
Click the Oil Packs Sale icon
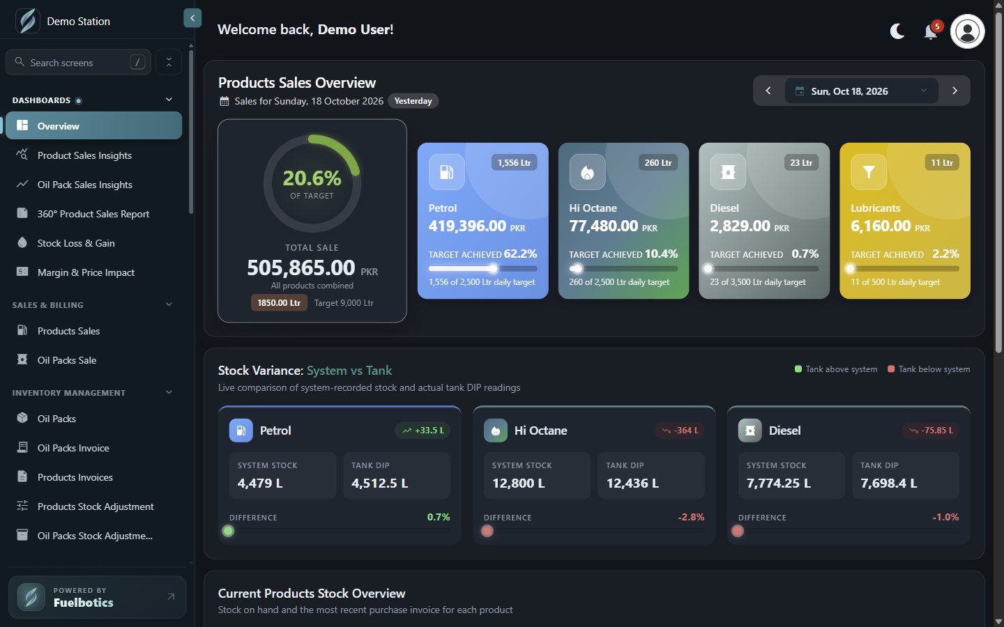coord(22,359)
